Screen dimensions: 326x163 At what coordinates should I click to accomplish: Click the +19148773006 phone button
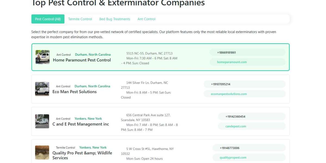point(230,148)
